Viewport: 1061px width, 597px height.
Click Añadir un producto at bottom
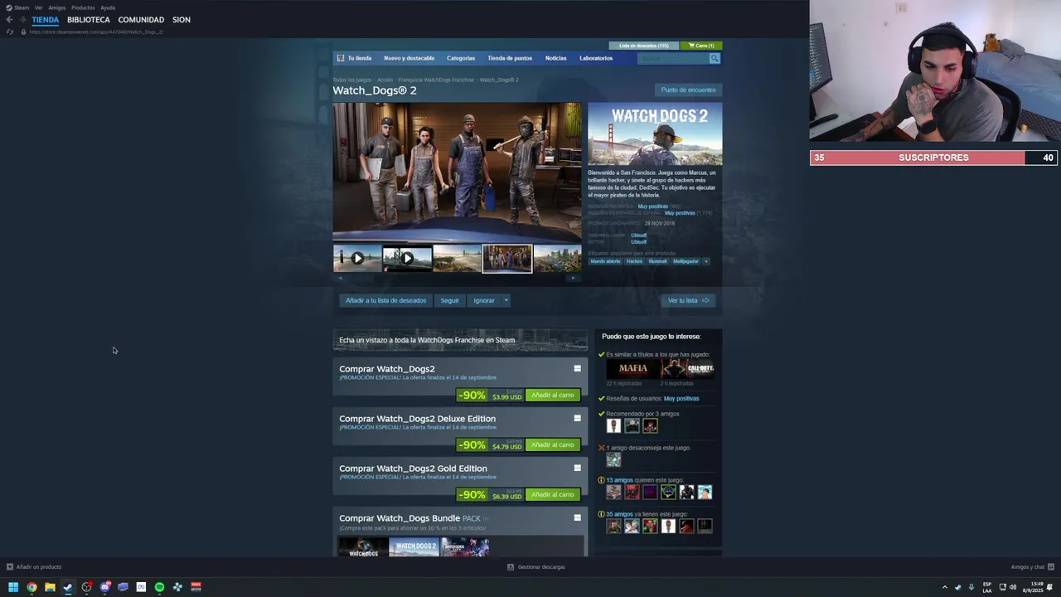[x=34, y=567]
